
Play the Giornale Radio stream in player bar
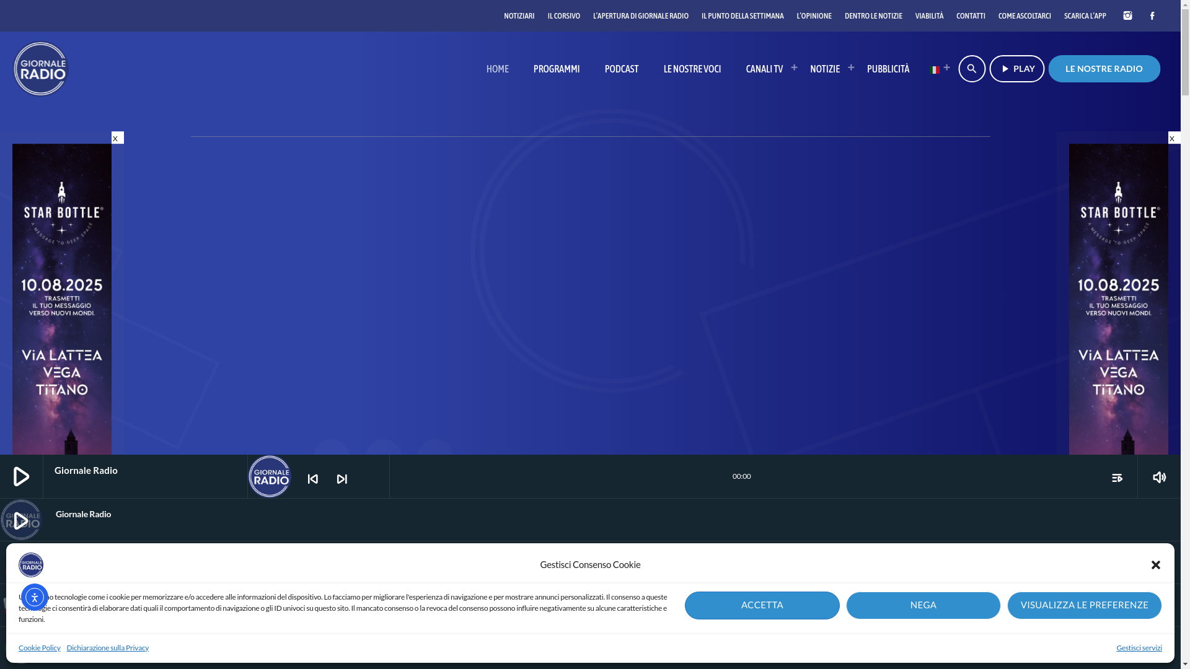22,476
